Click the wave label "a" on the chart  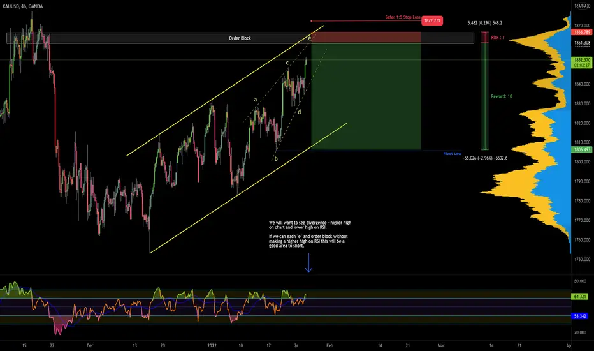click(256, 100)
